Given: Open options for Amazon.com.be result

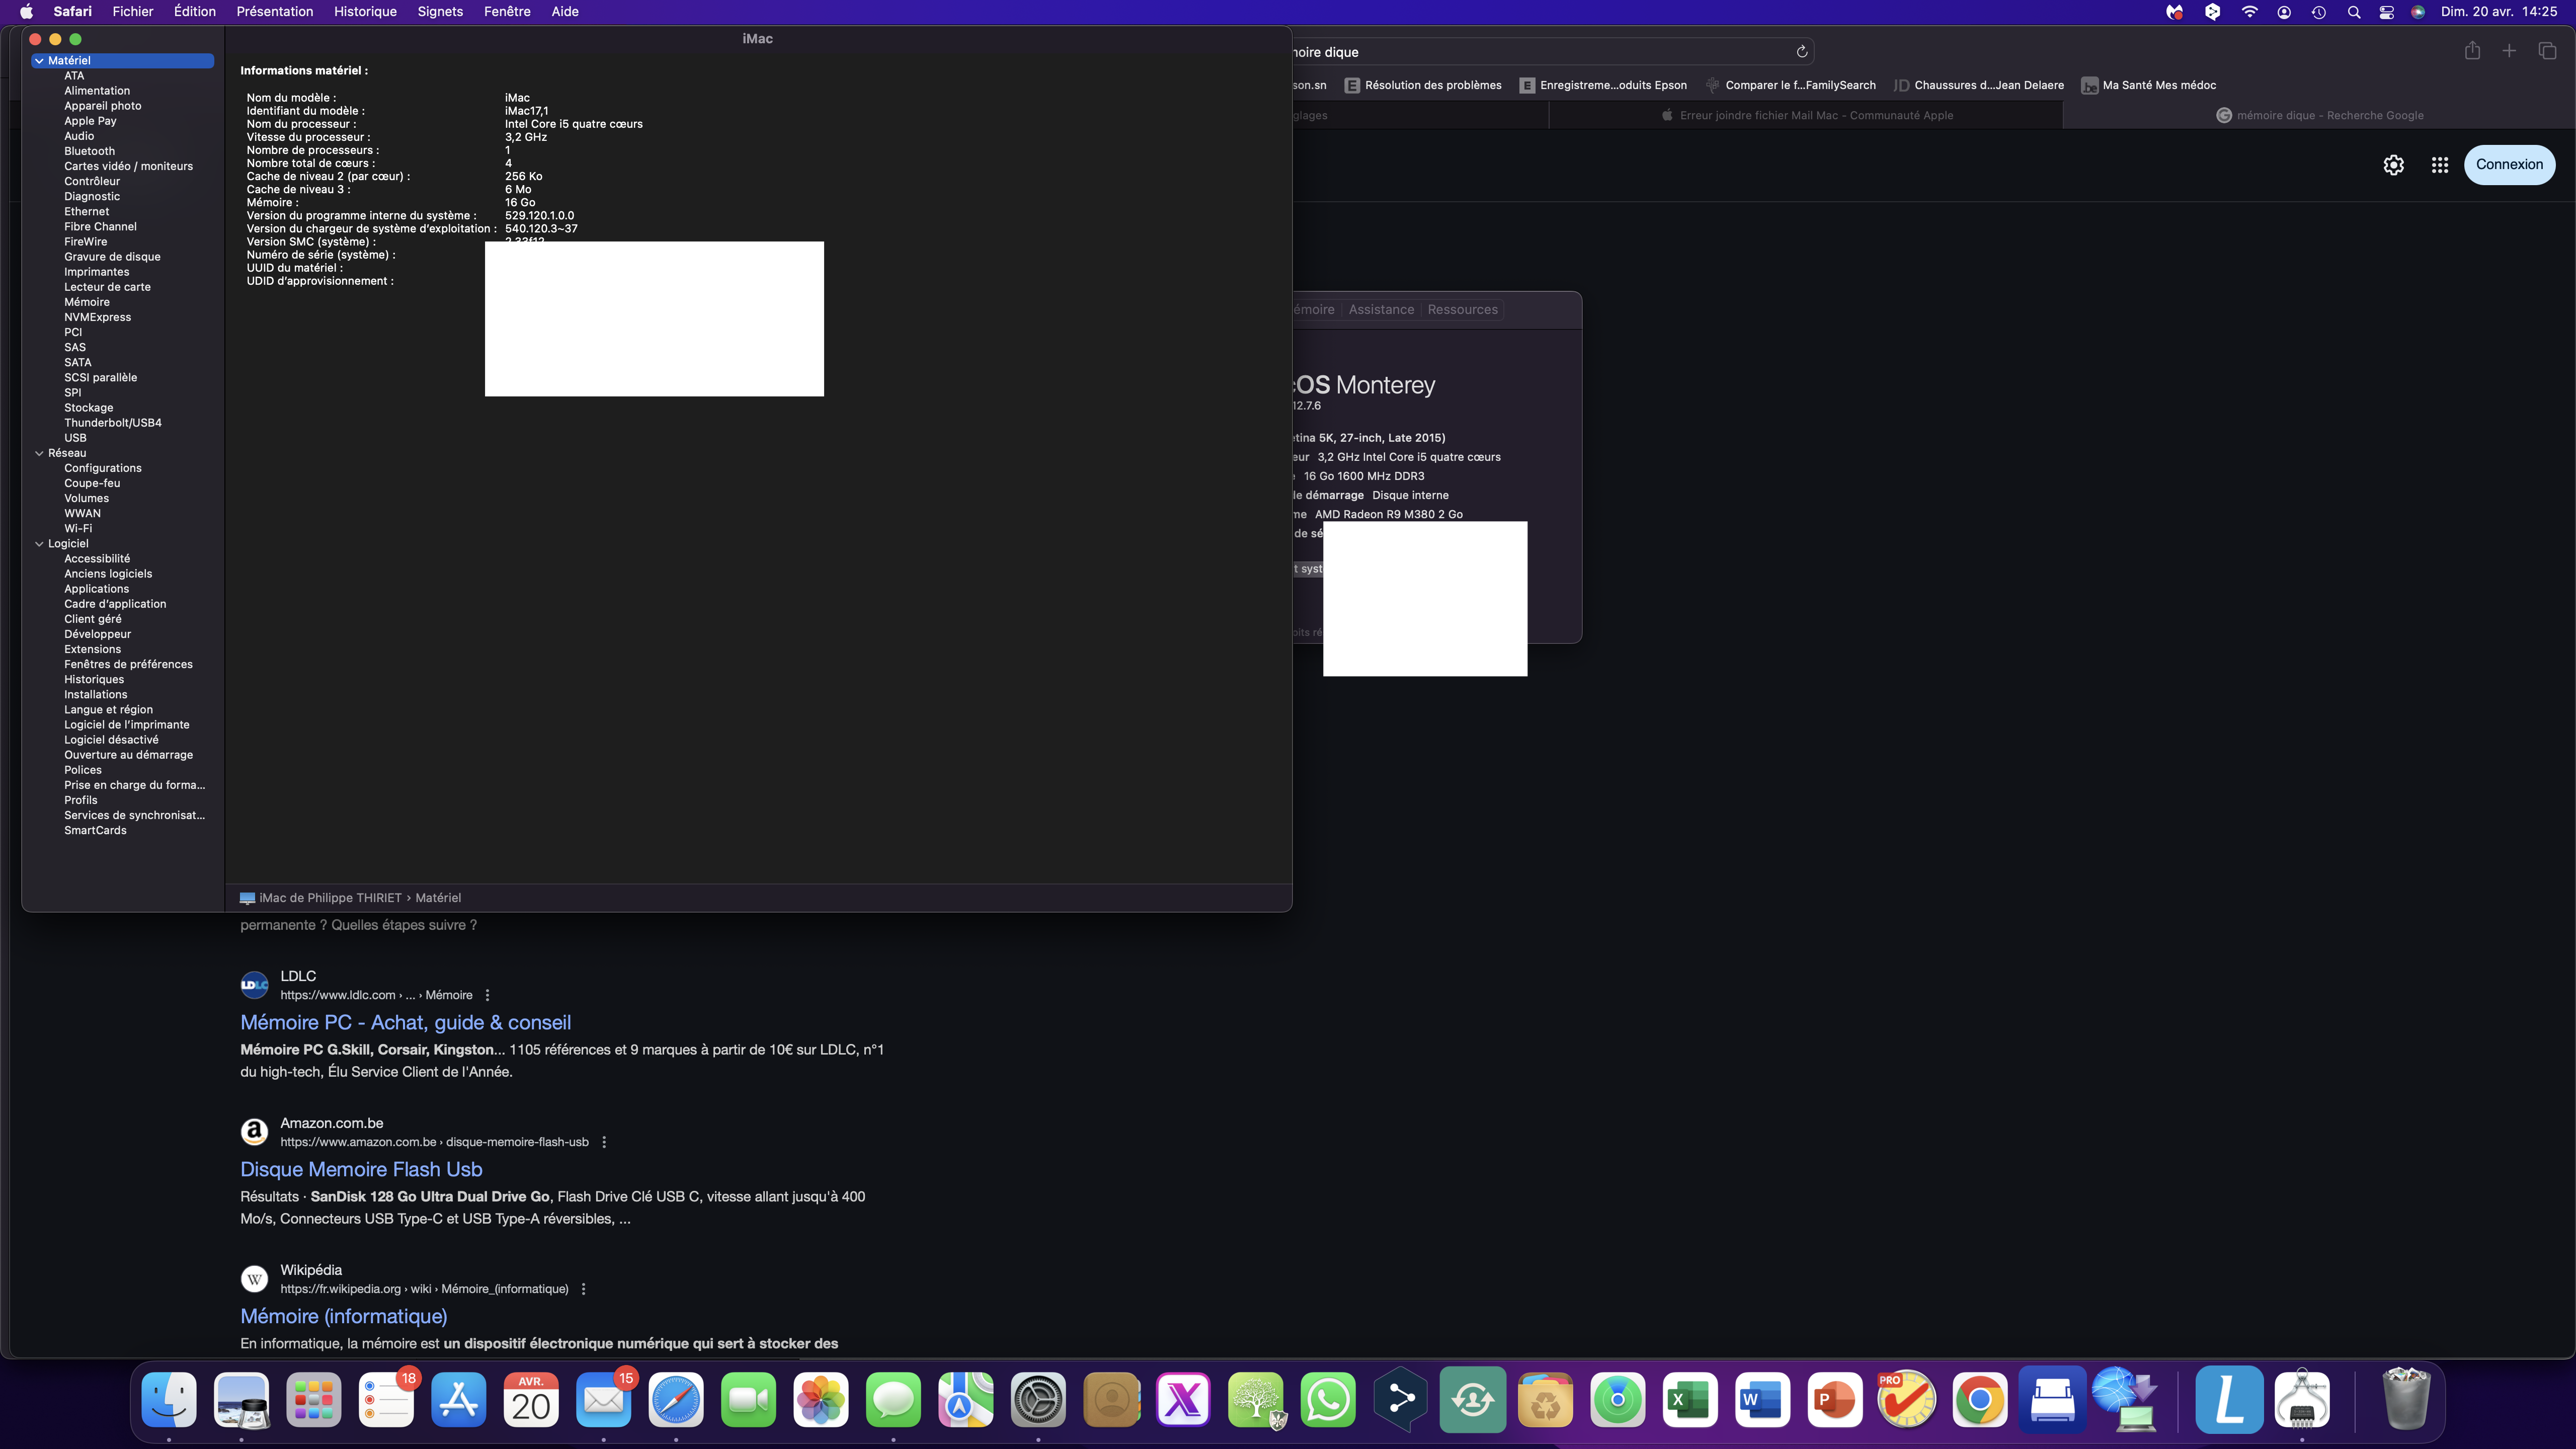Looking at the screenshot, I should click(604, 1142).
